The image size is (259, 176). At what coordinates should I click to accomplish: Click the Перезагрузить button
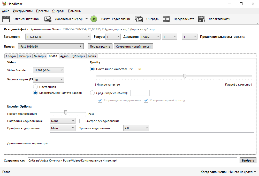point(100,47)
